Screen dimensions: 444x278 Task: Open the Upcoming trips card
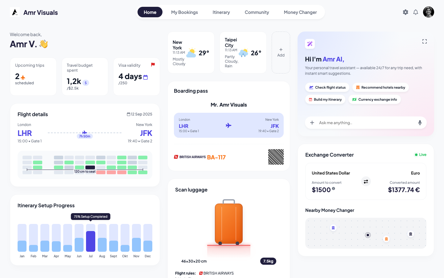[x=33, y=77]
